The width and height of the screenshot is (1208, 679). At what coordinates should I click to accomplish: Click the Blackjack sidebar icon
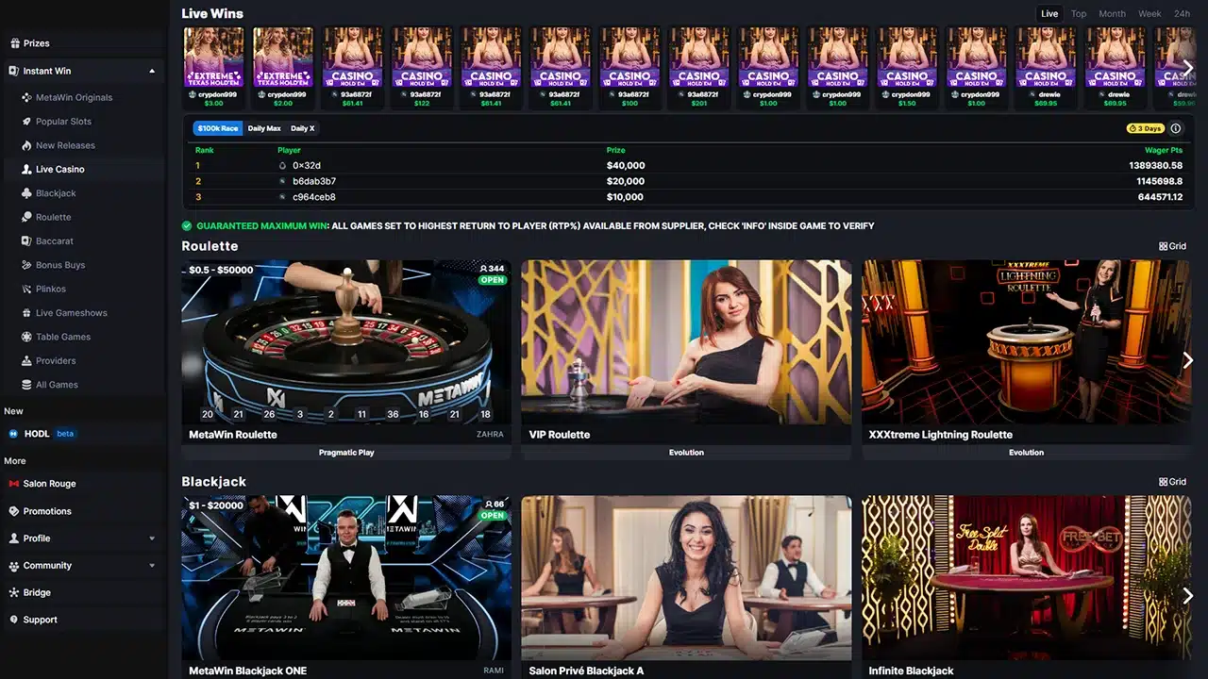[27, 193]
